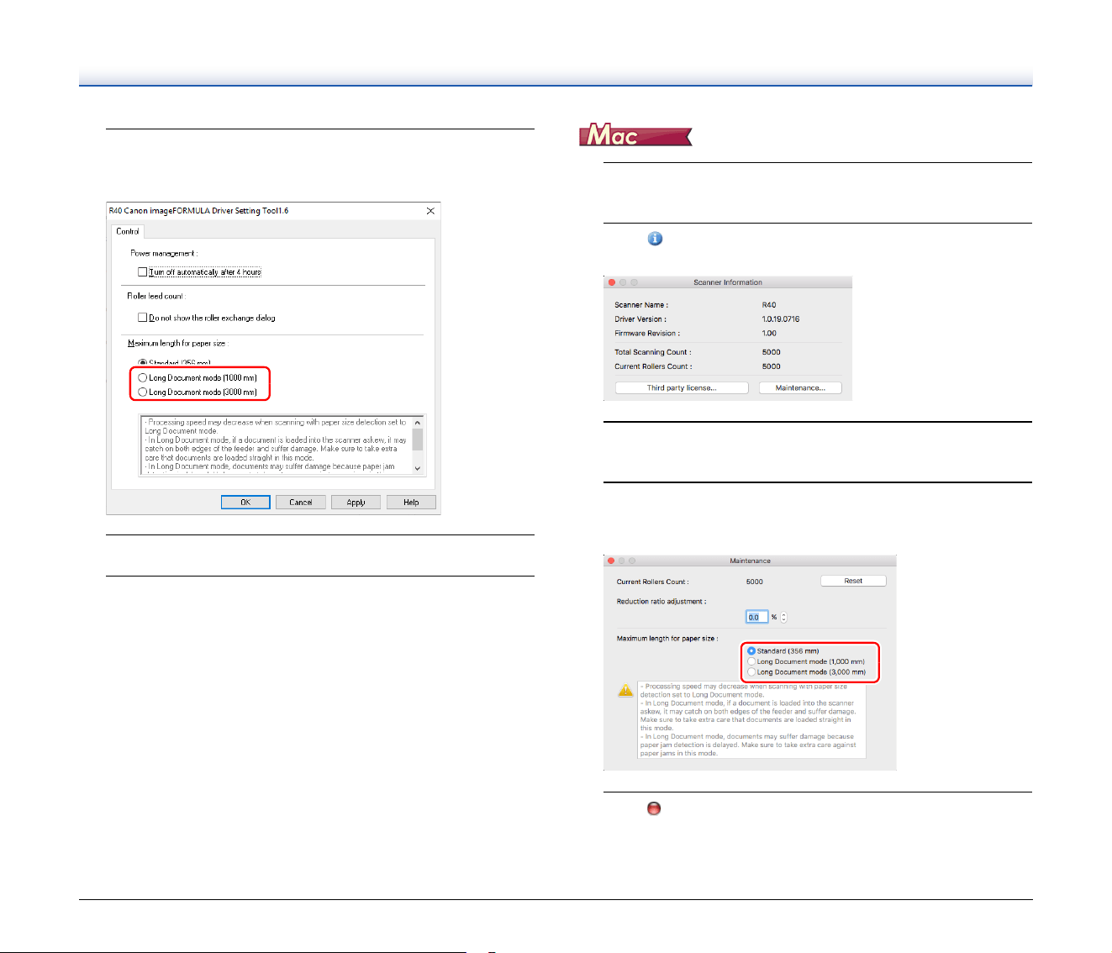Click the notes box scrollbar thumb
Viewport: 1112px width, 953px height.
point(418,440)
